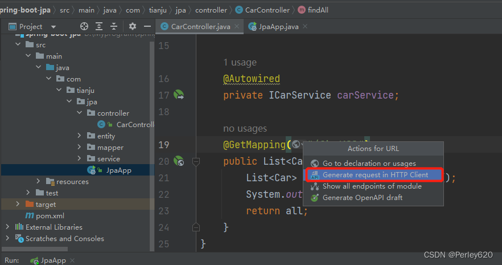The height and width of the screenshot is (265, 502).
Task: Close the JpaApp.java tab
Action: click(305, 26)
